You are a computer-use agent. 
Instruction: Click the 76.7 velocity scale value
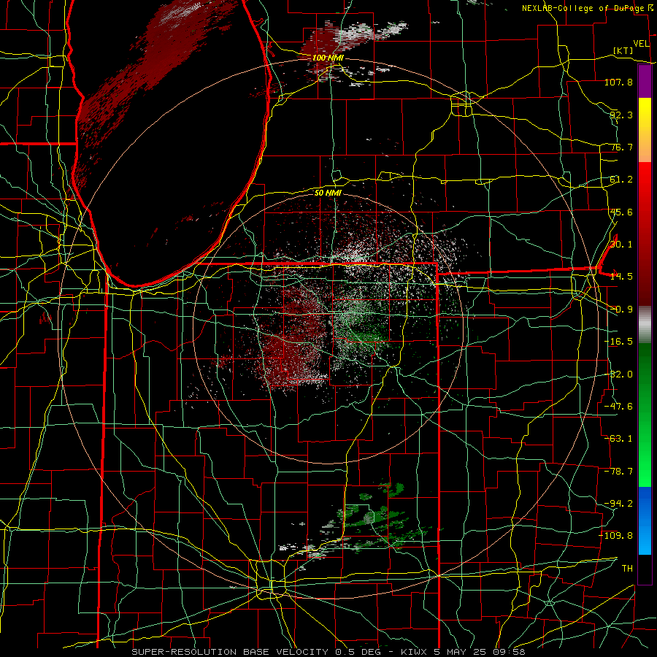[621, 147]
